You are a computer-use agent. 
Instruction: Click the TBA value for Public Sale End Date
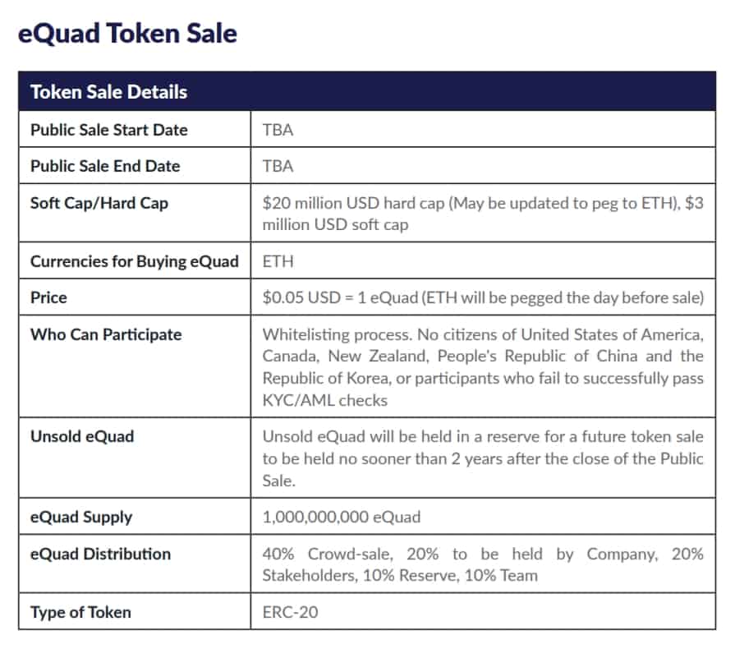click(278, 166)
